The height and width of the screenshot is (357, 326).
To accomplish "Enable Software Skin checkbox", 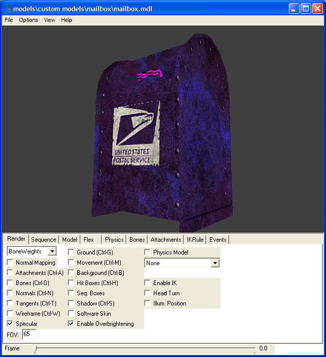I will (71, 314).
